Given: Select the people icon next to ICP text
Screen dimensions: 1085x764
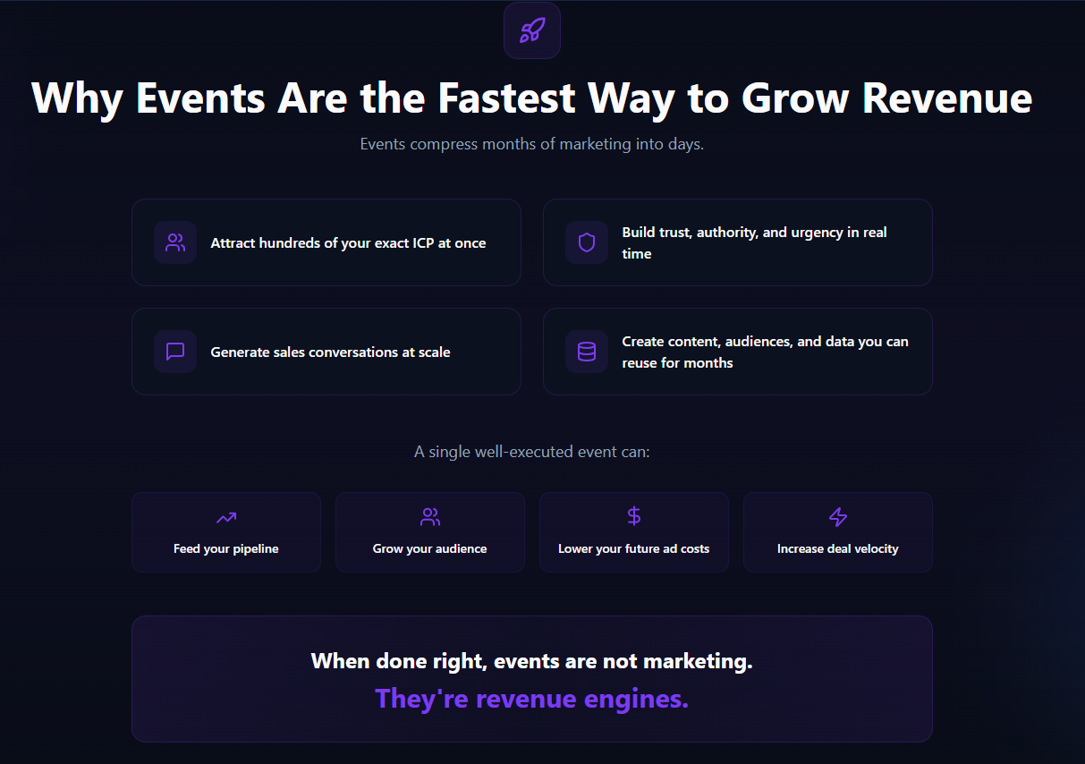Looking at the screenshot, I should coord(175,242).
